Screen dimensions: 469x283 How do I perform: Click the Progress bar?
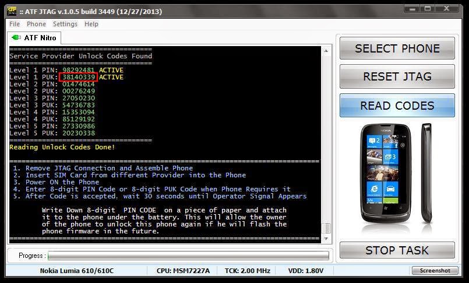(x=188, y=256)
